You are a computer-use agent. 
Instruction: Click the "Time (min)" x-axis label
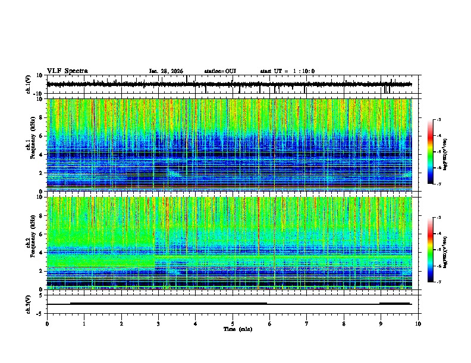point(238,329)
